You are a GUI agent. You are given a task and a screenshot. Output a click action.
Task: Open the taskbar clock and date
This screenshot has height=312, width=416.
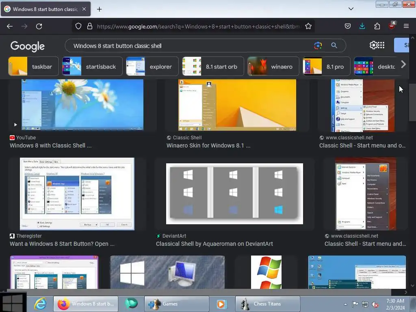click(x=395, y=304)
